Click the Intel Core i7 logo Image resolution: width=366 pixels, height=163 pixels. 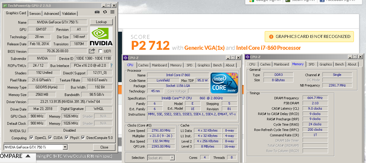224,83
